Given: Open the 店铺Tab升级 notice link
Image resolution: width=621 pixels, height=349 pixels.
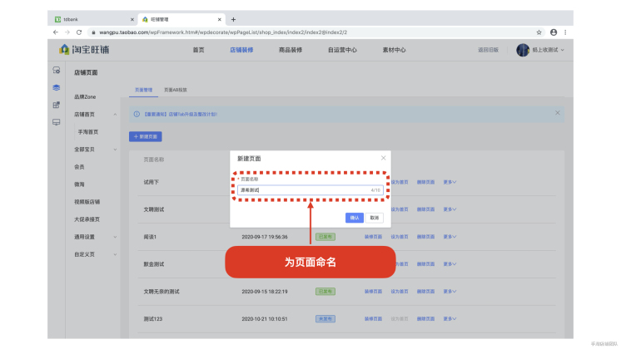Looking at the screenshot, I should (x=181, y=114).
